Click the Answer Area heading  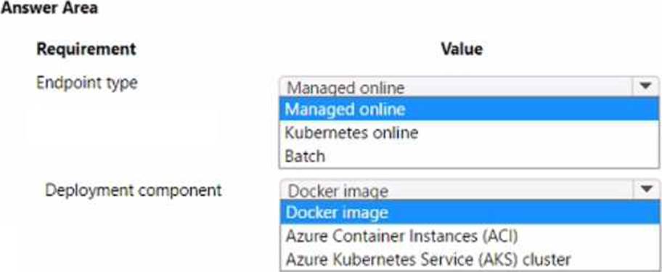[49, 7]
